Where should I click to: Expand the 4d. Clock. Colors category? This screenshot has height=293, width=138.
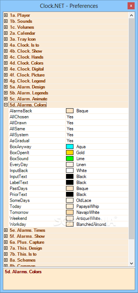pyautogui.click(x=6, y=63)
